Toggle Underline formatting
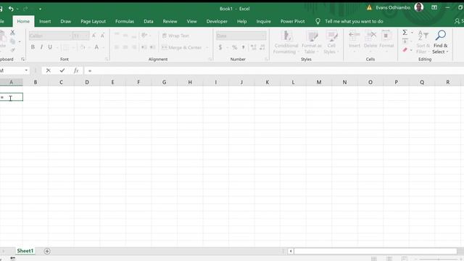Viewport: 464px width, 261px height. (50, 47)
